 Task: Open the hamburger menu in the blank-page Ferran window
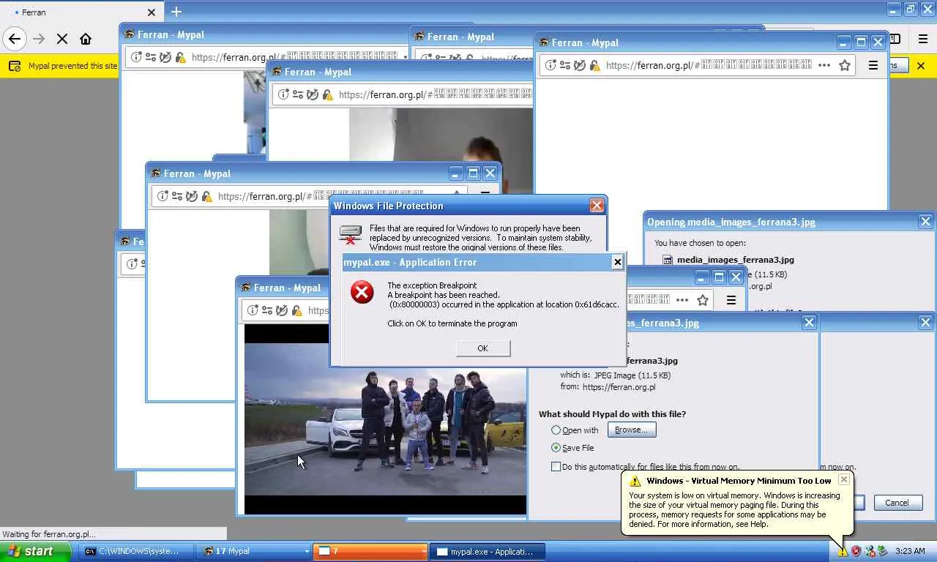click(x=873, y=65)
